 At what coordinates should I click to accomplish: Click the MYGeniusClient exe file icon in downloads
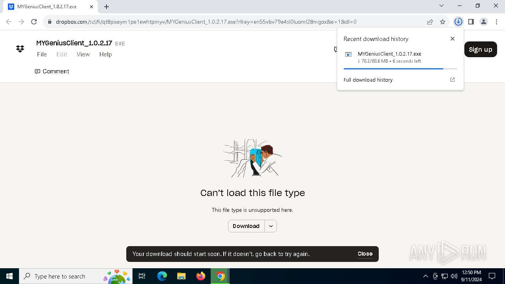(348, 54)
